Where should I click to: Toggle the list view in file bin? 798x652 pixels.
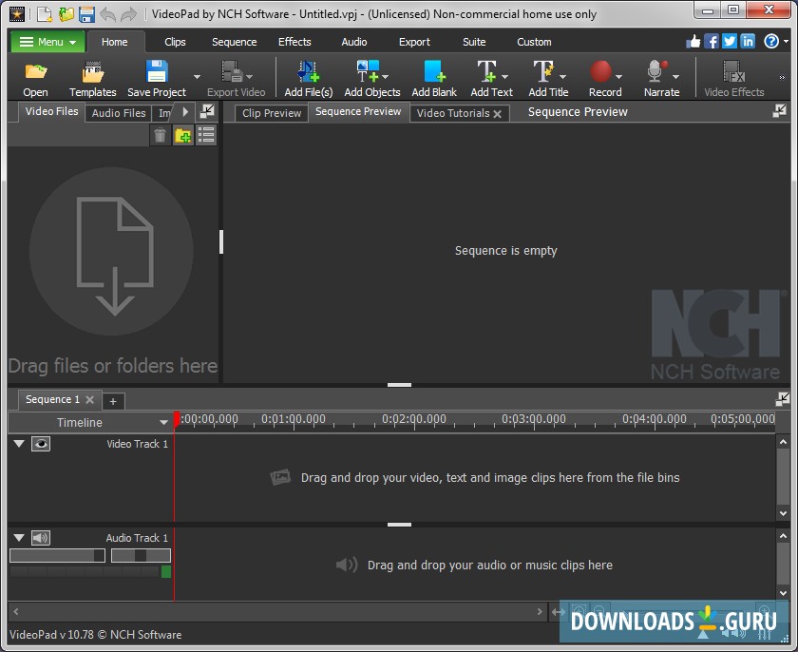(206, 136)
